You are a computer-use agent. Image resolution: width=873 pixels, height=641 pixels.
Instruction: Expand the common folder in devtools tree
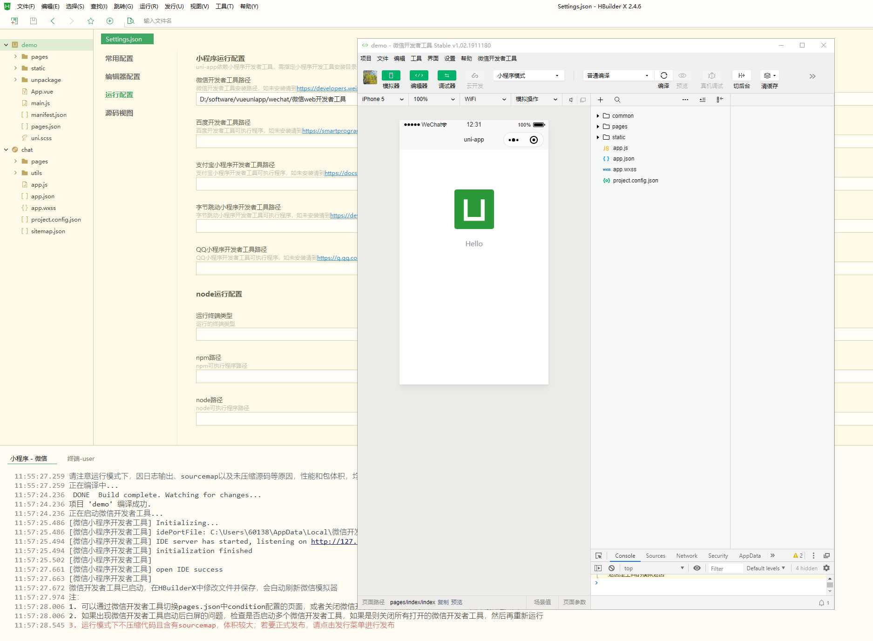[x=598, y=116]
